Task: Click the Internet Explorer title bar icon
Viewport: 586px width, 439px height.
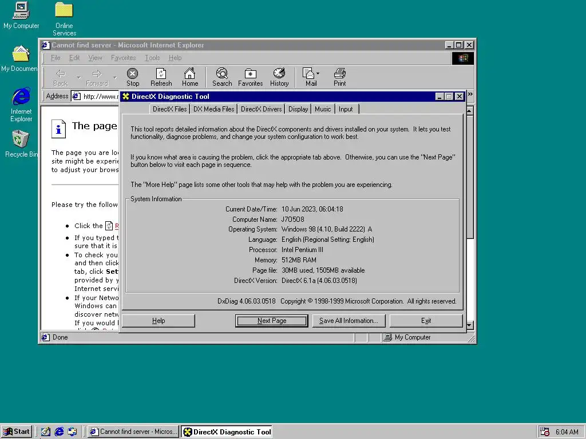Action: [x=46, y=45]
